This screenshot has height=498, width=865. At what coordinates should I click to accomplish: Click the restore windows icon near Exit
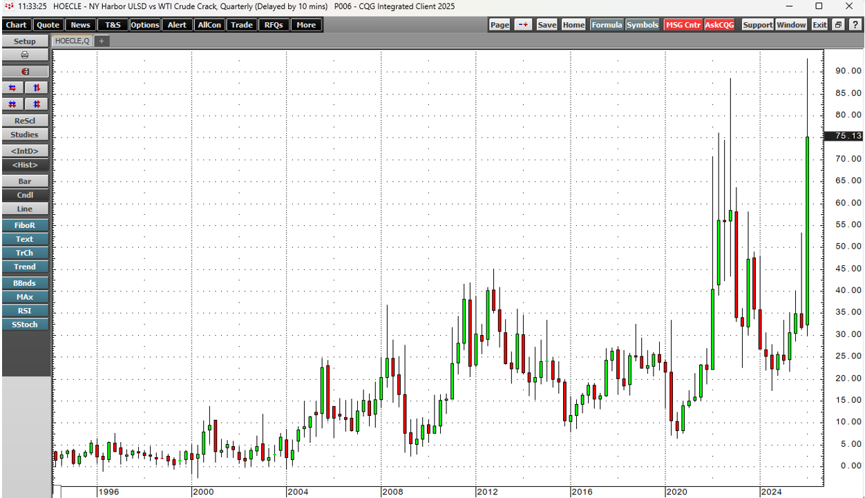coord(837,25)
